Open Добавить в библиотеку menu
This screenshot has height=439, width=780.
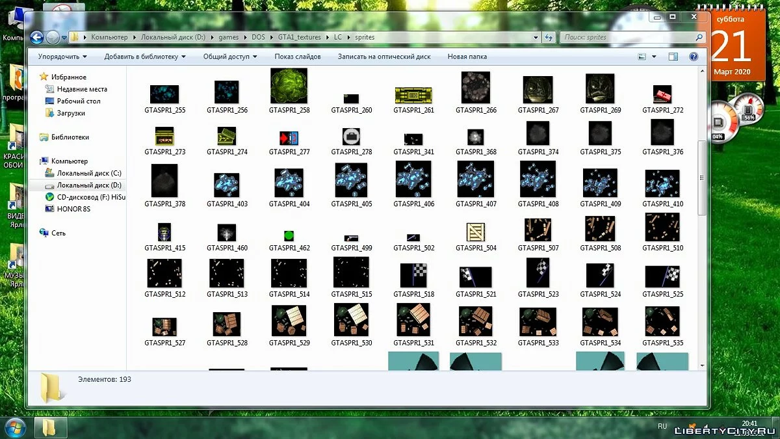(145, 57)
